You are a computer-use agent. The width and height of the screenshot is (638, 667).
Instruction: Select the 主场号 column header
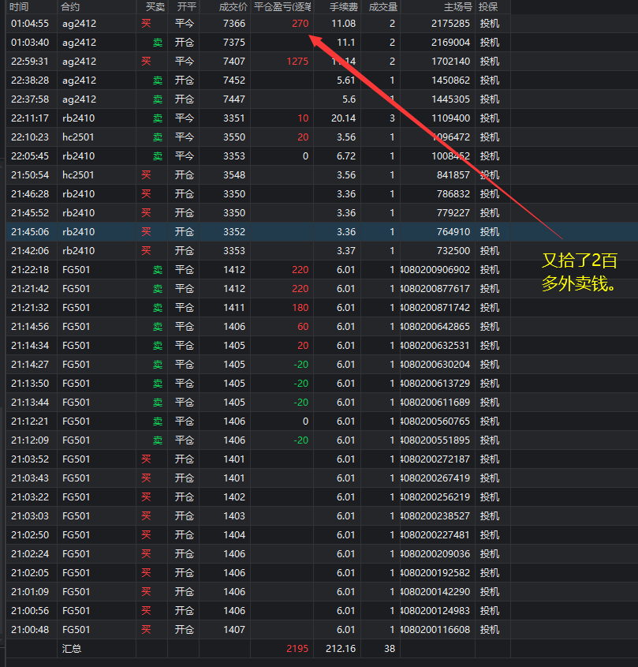click(457, 6)
